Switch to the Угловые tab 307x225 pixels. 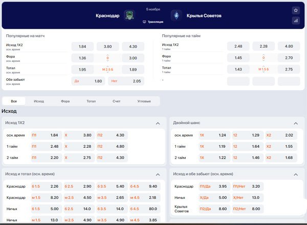[x=144, y=101]
